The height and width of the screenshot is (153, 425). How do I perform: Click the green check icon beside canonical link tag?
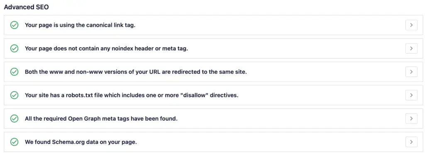[x=14, y=25]
